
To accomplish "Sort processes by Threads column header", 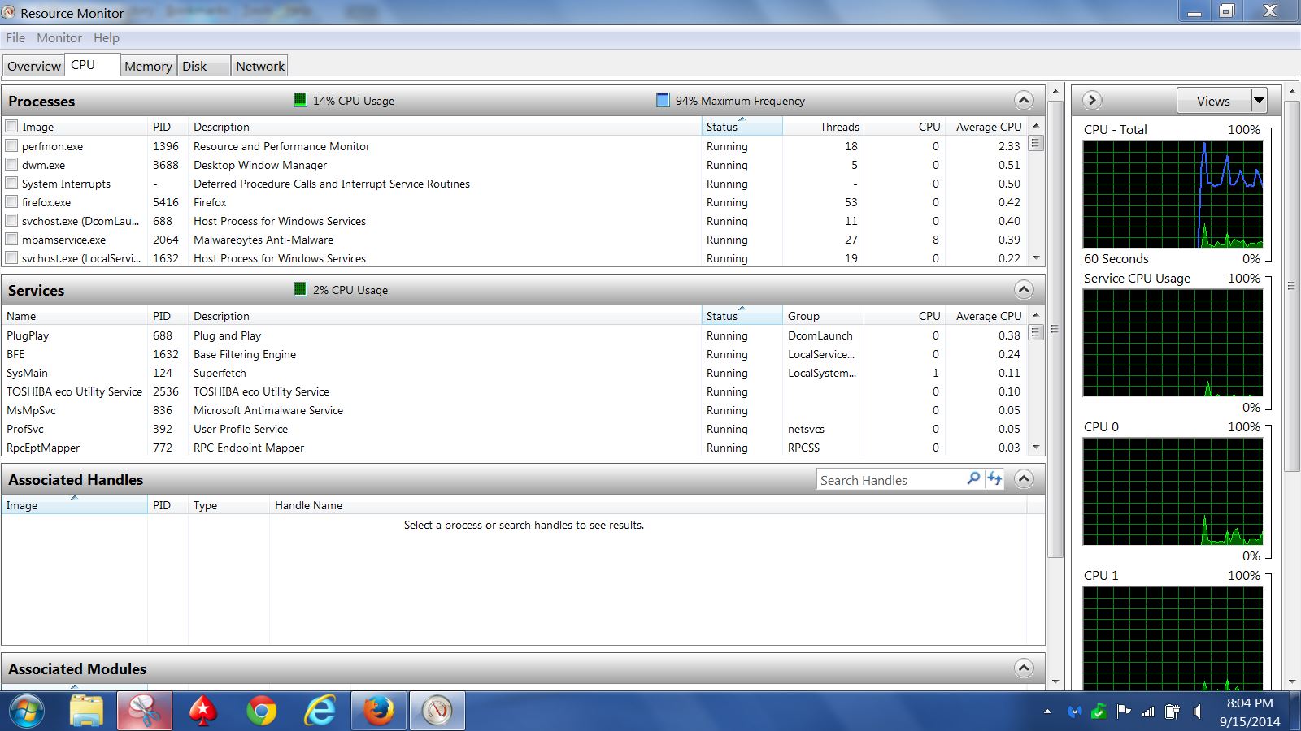I will tap(823, 127).
